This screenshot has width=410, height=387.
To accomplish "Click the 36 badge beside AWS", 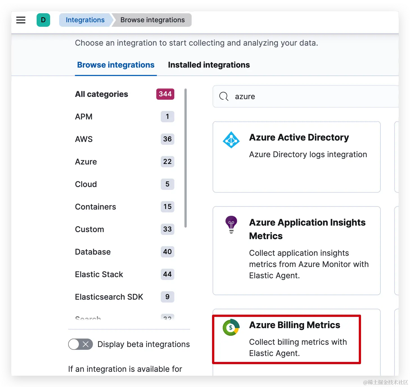I will click(168, 139).
